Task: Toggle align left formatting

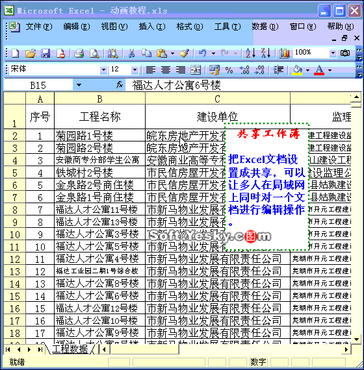Action: click(x=151, y=70)
